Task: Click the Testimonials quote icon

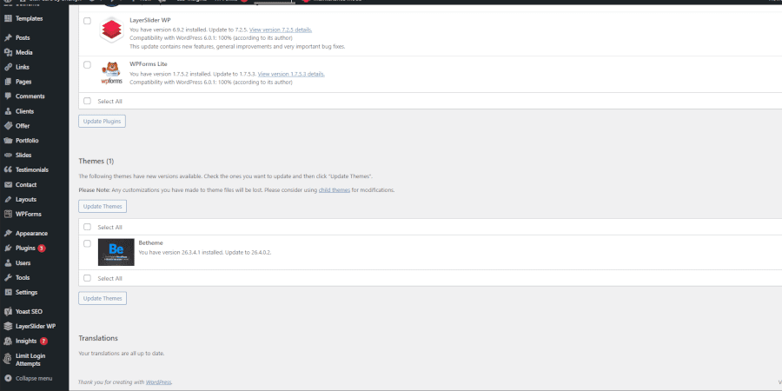Action: click(8, 169)
